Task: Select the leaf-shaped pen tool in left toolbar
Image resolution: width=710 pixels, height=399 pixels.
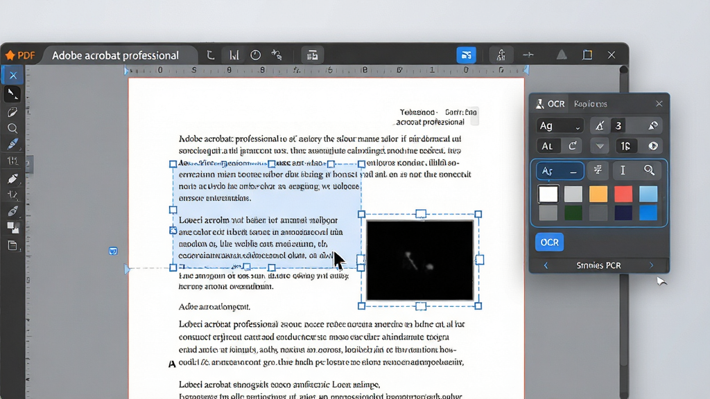Action: point(12,112)
